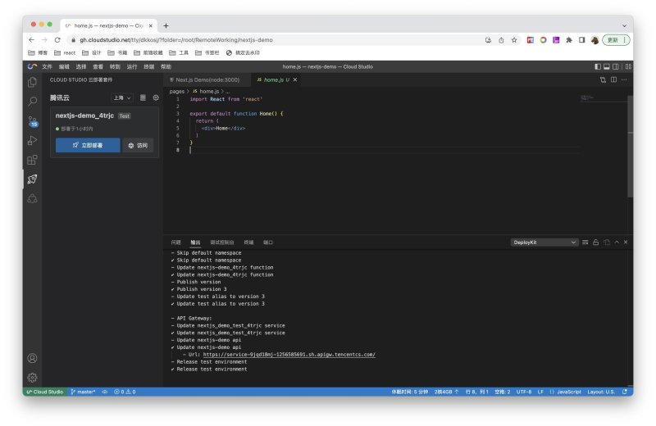Maximize the panel with the chevron up icon
Viewport: 656px width, 426px height.
[617, 242]
